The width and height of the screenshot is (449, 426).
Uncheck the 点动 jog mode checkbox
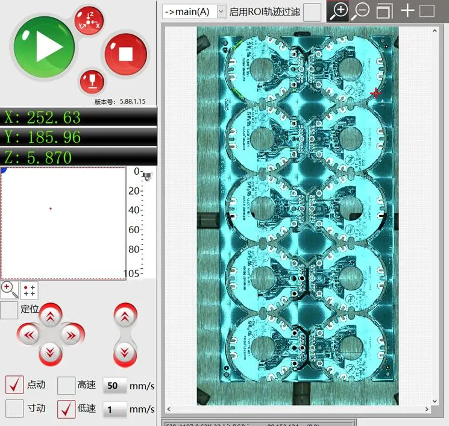tap(14, 385)
